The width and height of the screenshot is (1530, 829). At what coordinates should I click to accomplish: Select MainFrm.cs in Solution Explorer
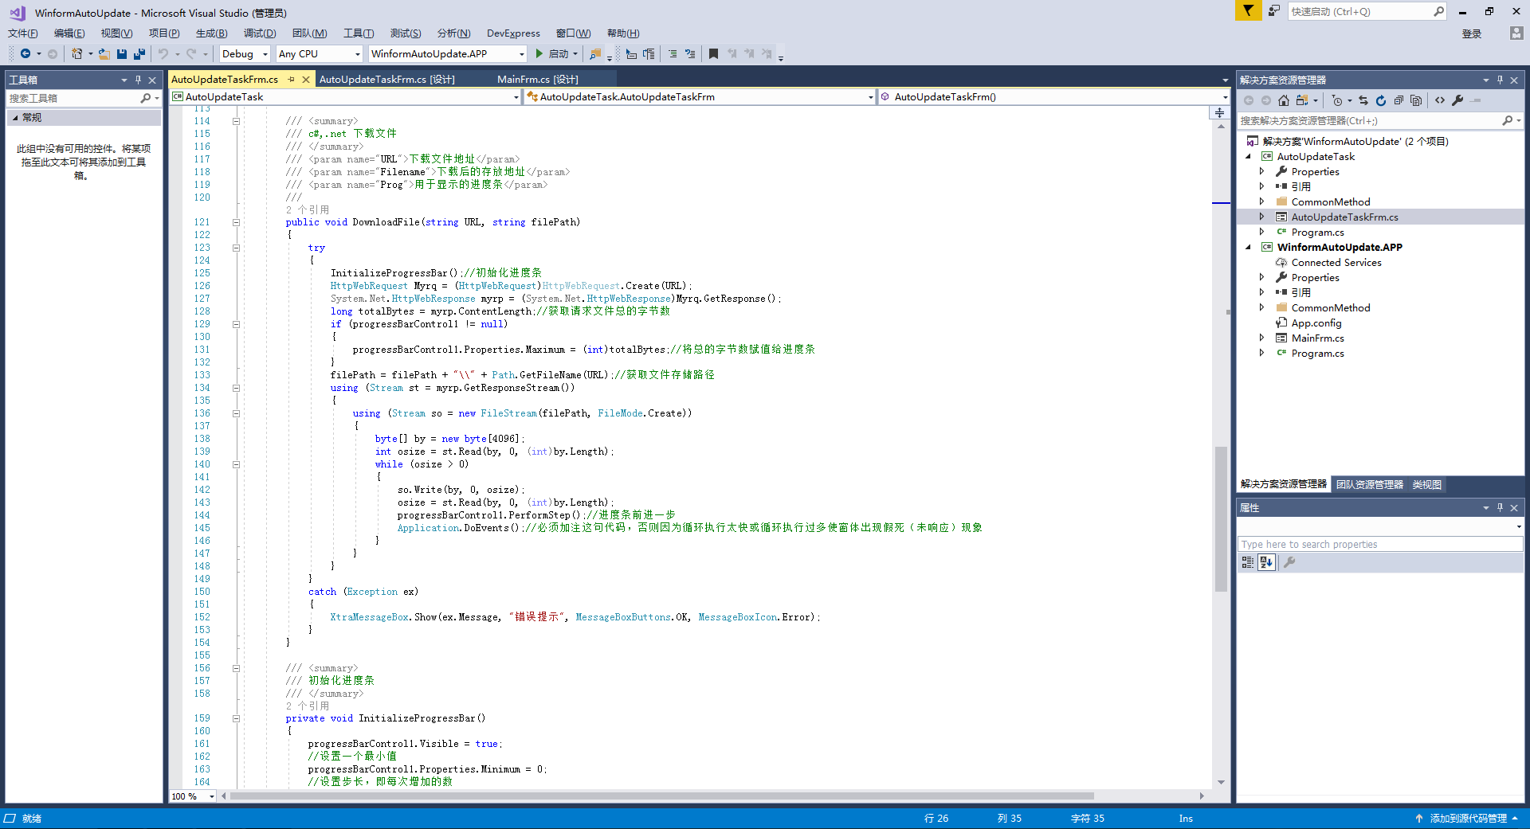(1317, 338)
